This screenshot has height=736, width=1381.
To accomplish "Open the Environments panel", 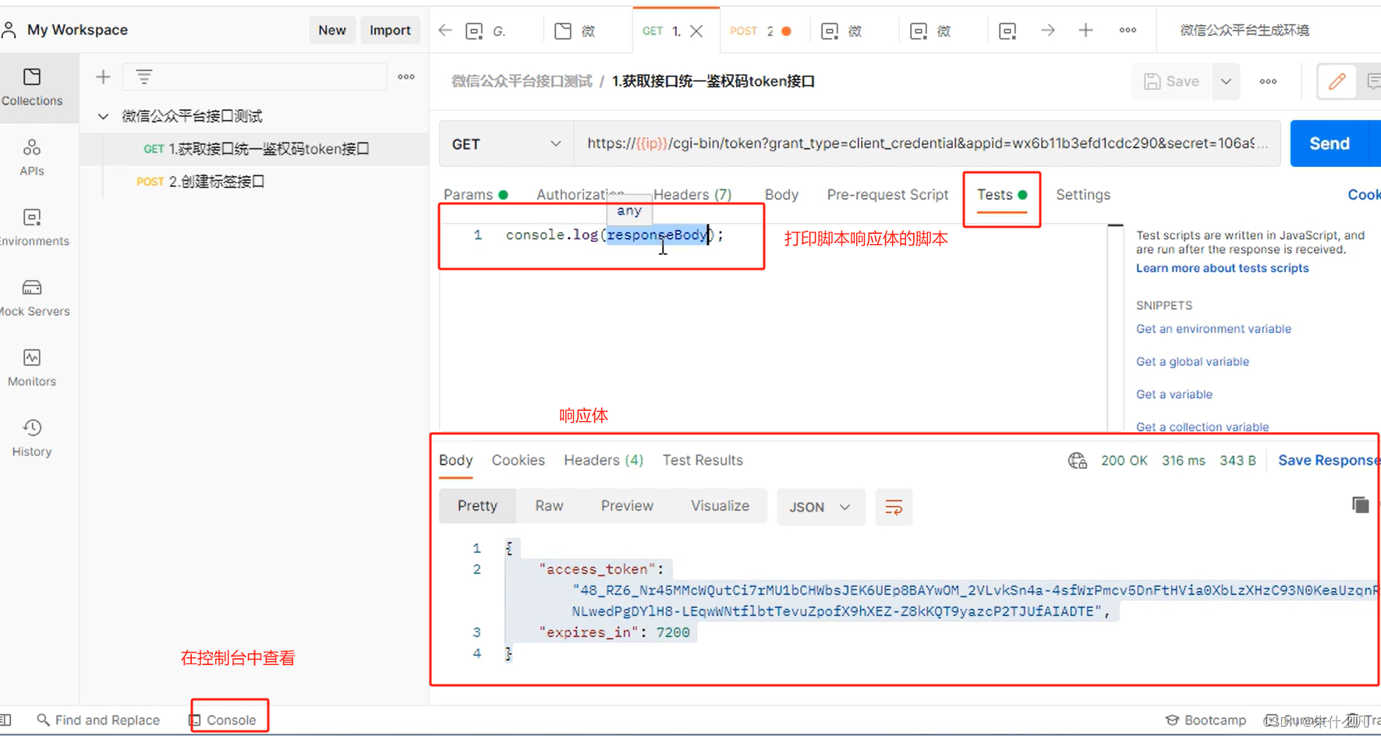I will click(x=31, y=226).
